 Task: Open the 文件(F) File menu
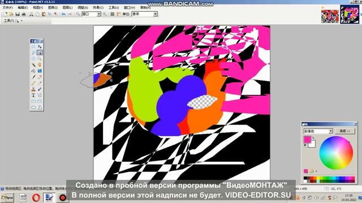(7, 7)
